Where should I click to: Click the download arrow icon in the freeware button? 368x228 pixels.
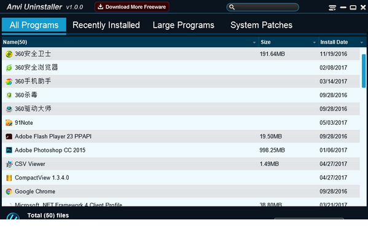click(101, 7)
